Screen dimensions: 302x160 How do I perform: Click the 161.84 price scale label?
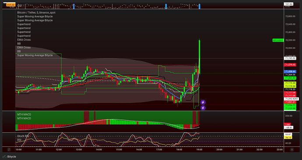[x=289, y=4]
